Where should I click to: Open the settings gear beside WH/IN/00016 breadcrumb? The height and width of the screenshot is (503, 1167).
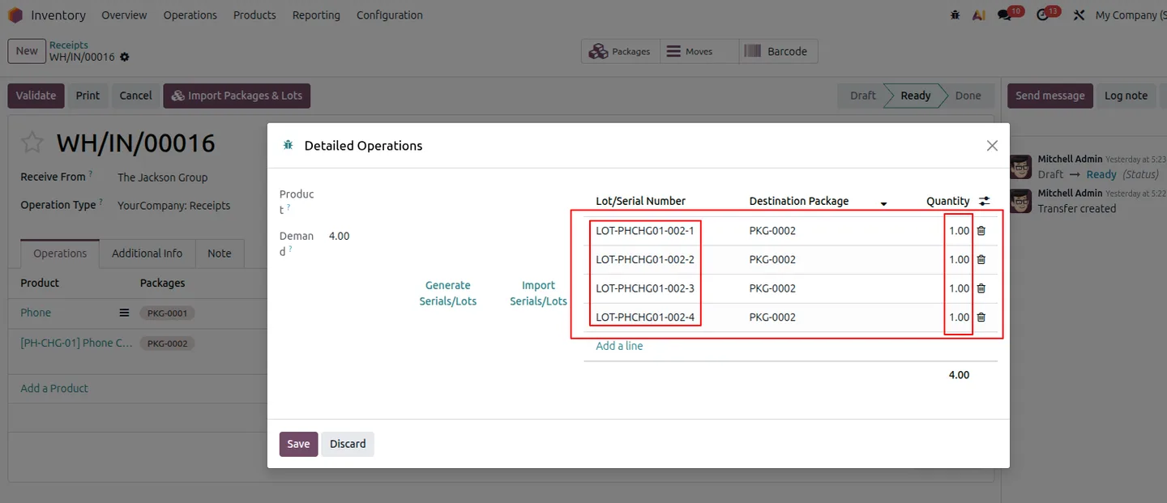point(124,58)
